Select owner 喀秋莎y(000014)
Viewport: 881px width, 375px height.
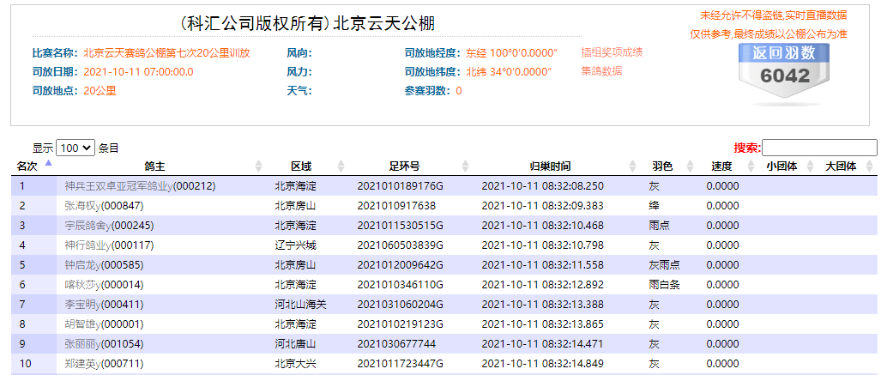point(104,285)
